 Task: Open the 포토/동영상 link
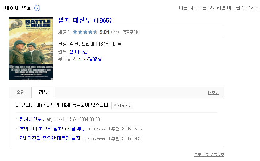(90, 59)
